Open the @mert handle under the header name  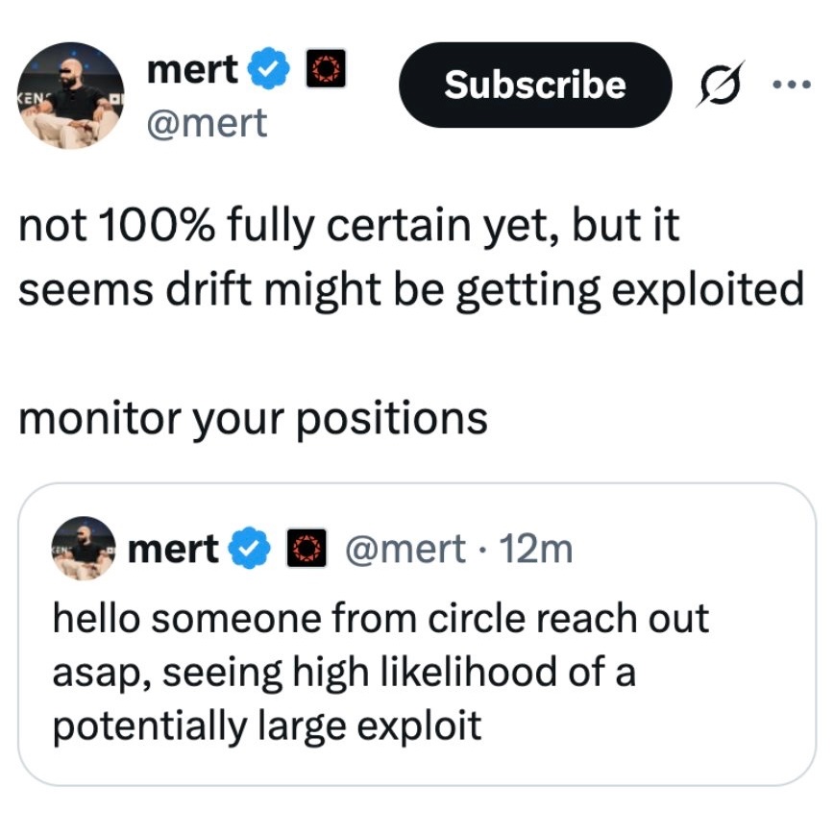pyautogui.click(x=207, y=122)
